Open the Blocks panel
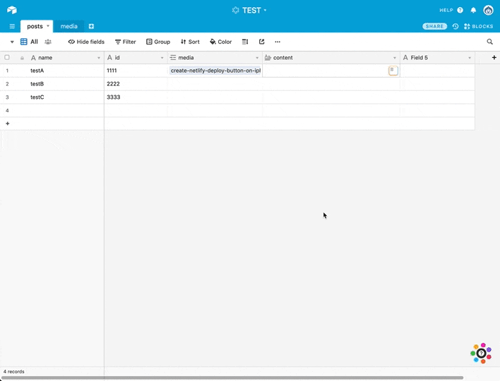 click(478, 26)
